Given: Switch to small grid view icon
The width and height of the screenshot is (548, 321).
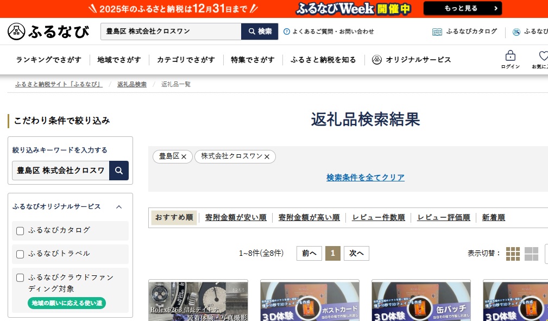Looking at the screenshot, I should click(x=513, y=254).
